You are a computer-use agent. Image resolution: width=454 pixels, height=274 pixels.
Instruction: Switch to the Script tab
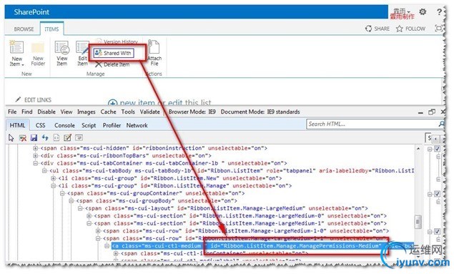[x=89, y=125]
